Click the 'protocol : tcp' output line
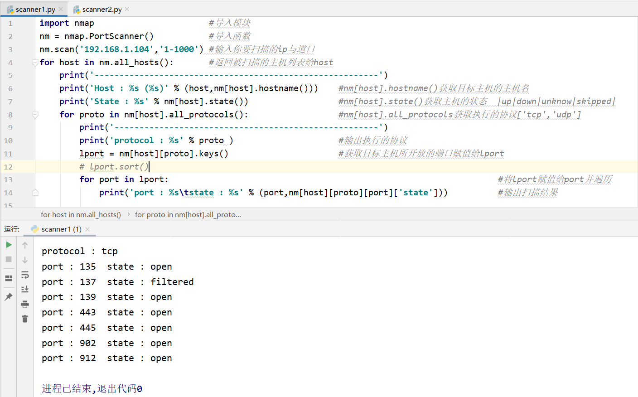Viewport: 638px width, 397px height. [80, 251]
